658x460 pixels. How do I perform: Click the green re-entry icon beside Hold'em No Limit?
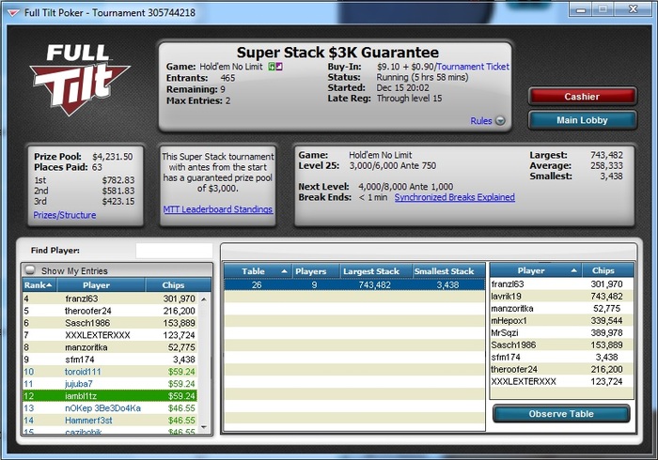pos(272,67)
